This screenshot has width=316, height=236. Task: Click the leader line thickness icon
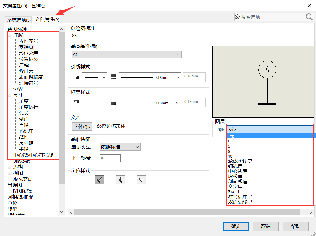coord(114,77)
